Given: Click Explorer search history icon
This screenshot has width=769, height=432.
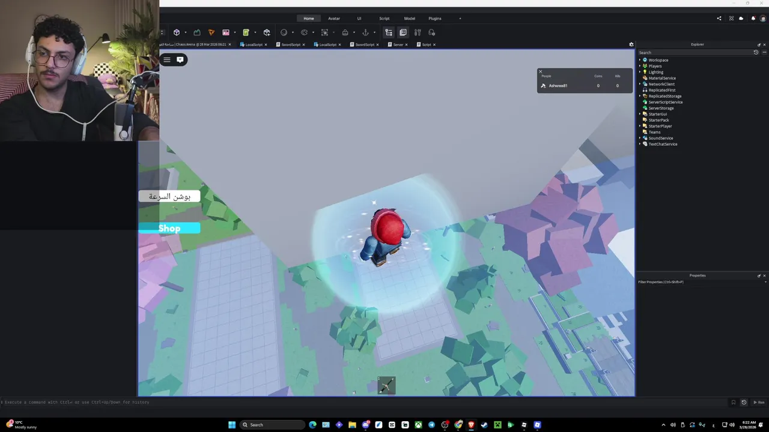Looking at the screenshot, I should click(756, 52).
